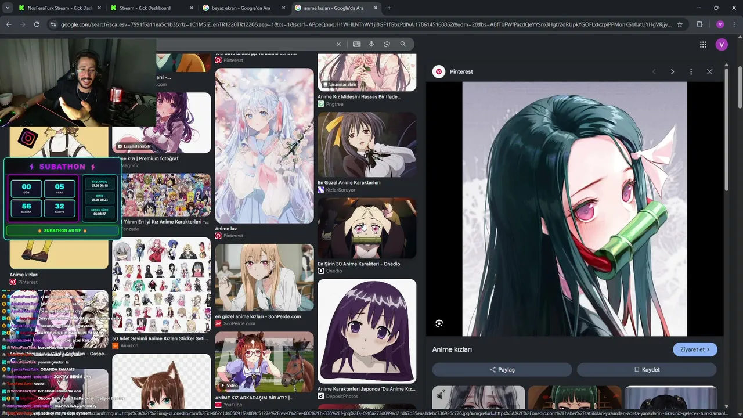Show the previous image in preview panel
This screenshot has width=743, height=418.
[x=654, y=71]
